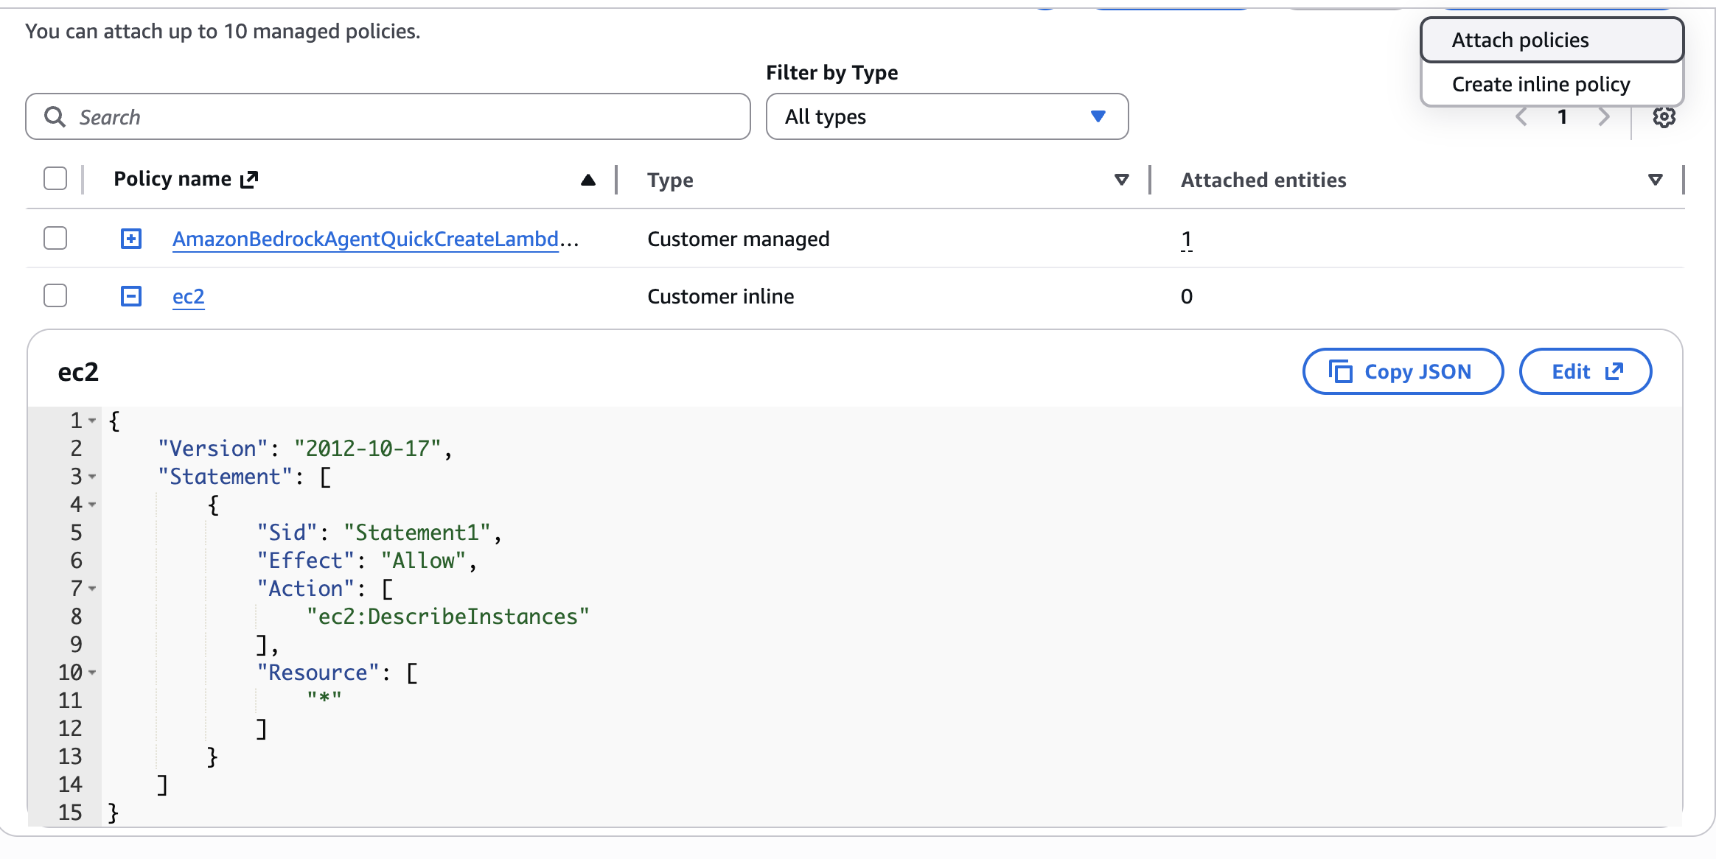This screenshot has width=1716, height=859.
Task: Open the ec2 policy link
Action: click(188, 296)
